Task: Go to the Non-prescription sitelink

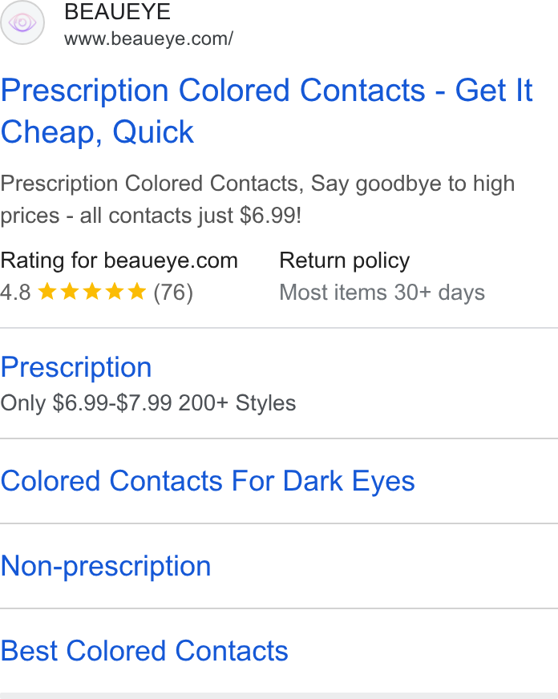Action: tap(106, 566)
